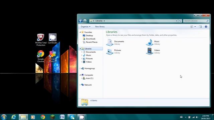Click the network signal tray icon
This screenshot has height=120, width=214.
(193, 117)
